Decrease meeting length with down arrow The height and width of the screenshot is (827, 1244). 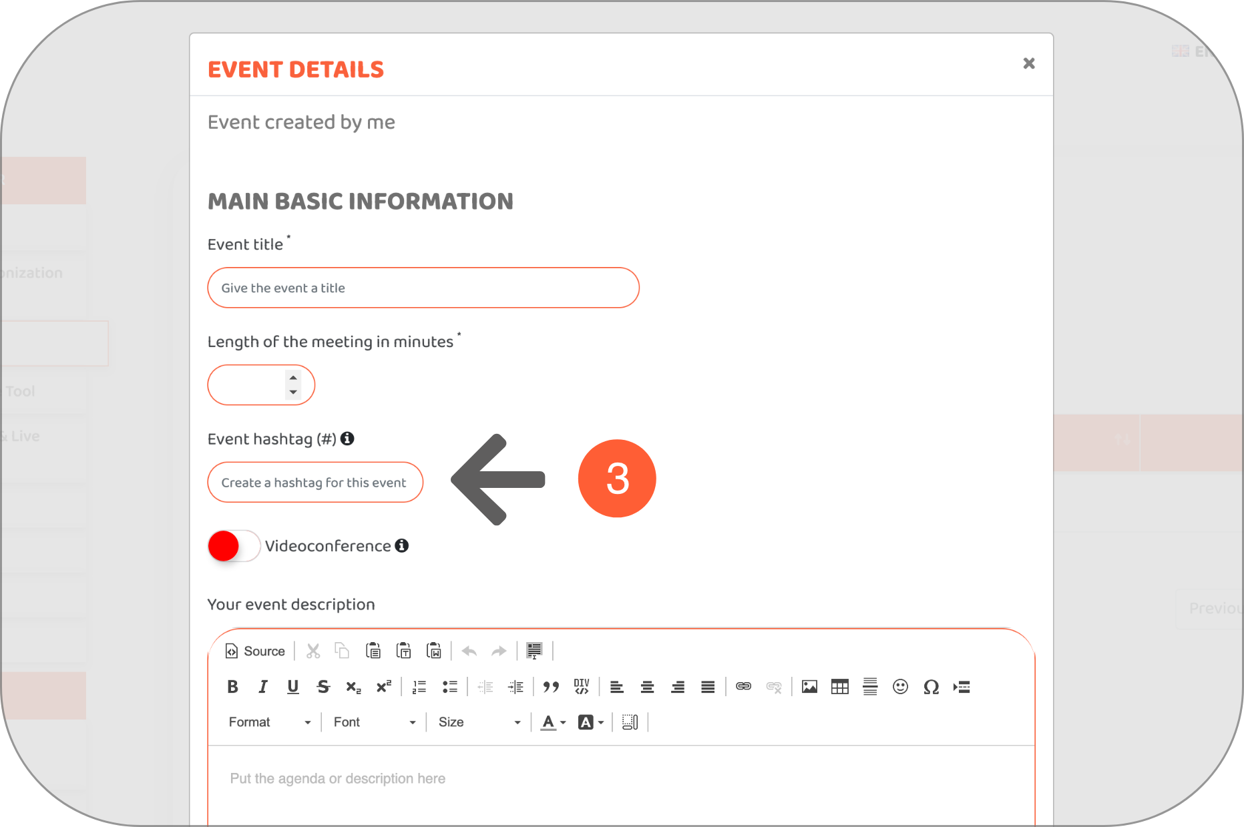293,392
